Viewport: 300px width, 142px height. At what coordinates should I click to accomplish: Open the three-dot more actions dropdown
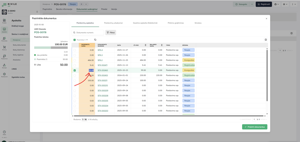point(294,4)
